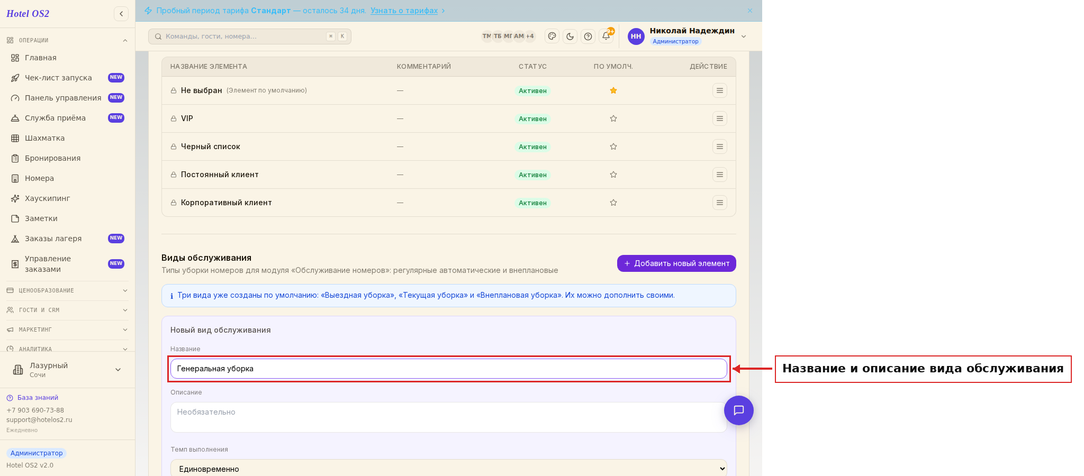Open the theme palette icon in header

(x=552, y=36)
